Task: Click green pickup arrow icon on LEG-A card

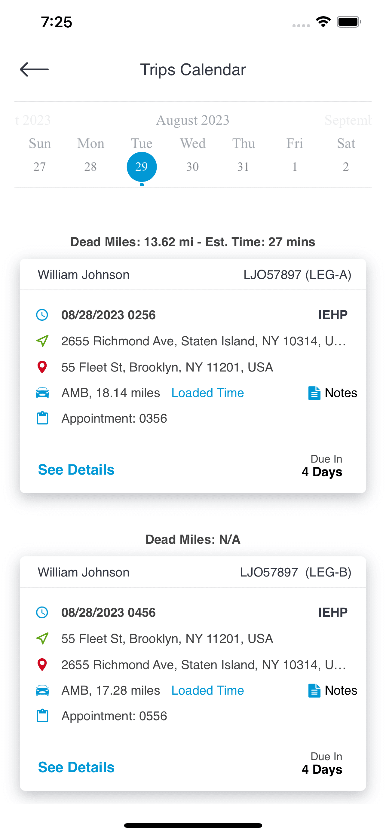Action: pyautogui.click(x=42, y=341)
